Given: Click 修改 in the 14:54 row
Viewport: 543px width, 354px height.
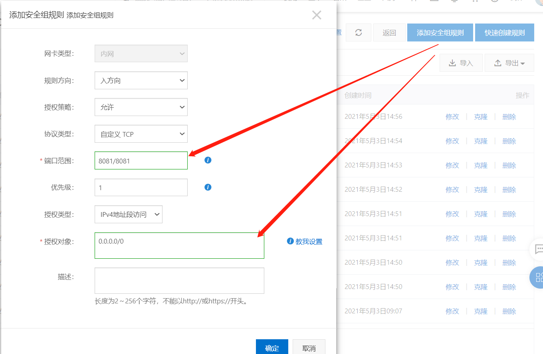Looking at the screenshot, I should pos(452,141).
